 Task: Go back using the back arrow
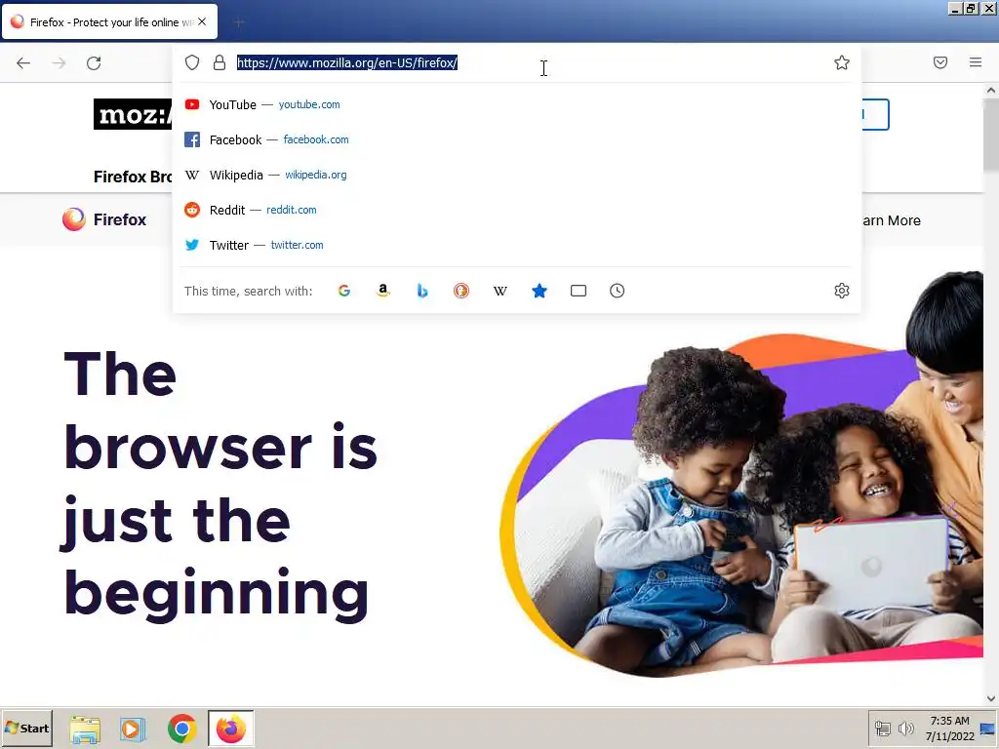(x=23, y=63)
